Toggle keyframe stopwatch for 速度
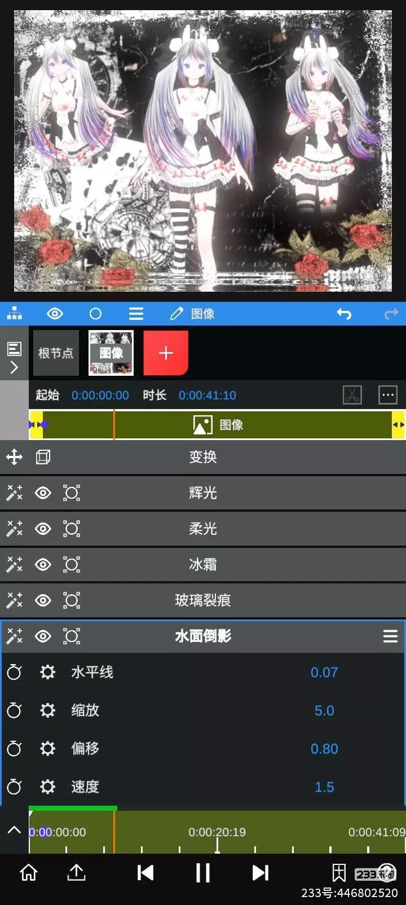 point(14,787)
